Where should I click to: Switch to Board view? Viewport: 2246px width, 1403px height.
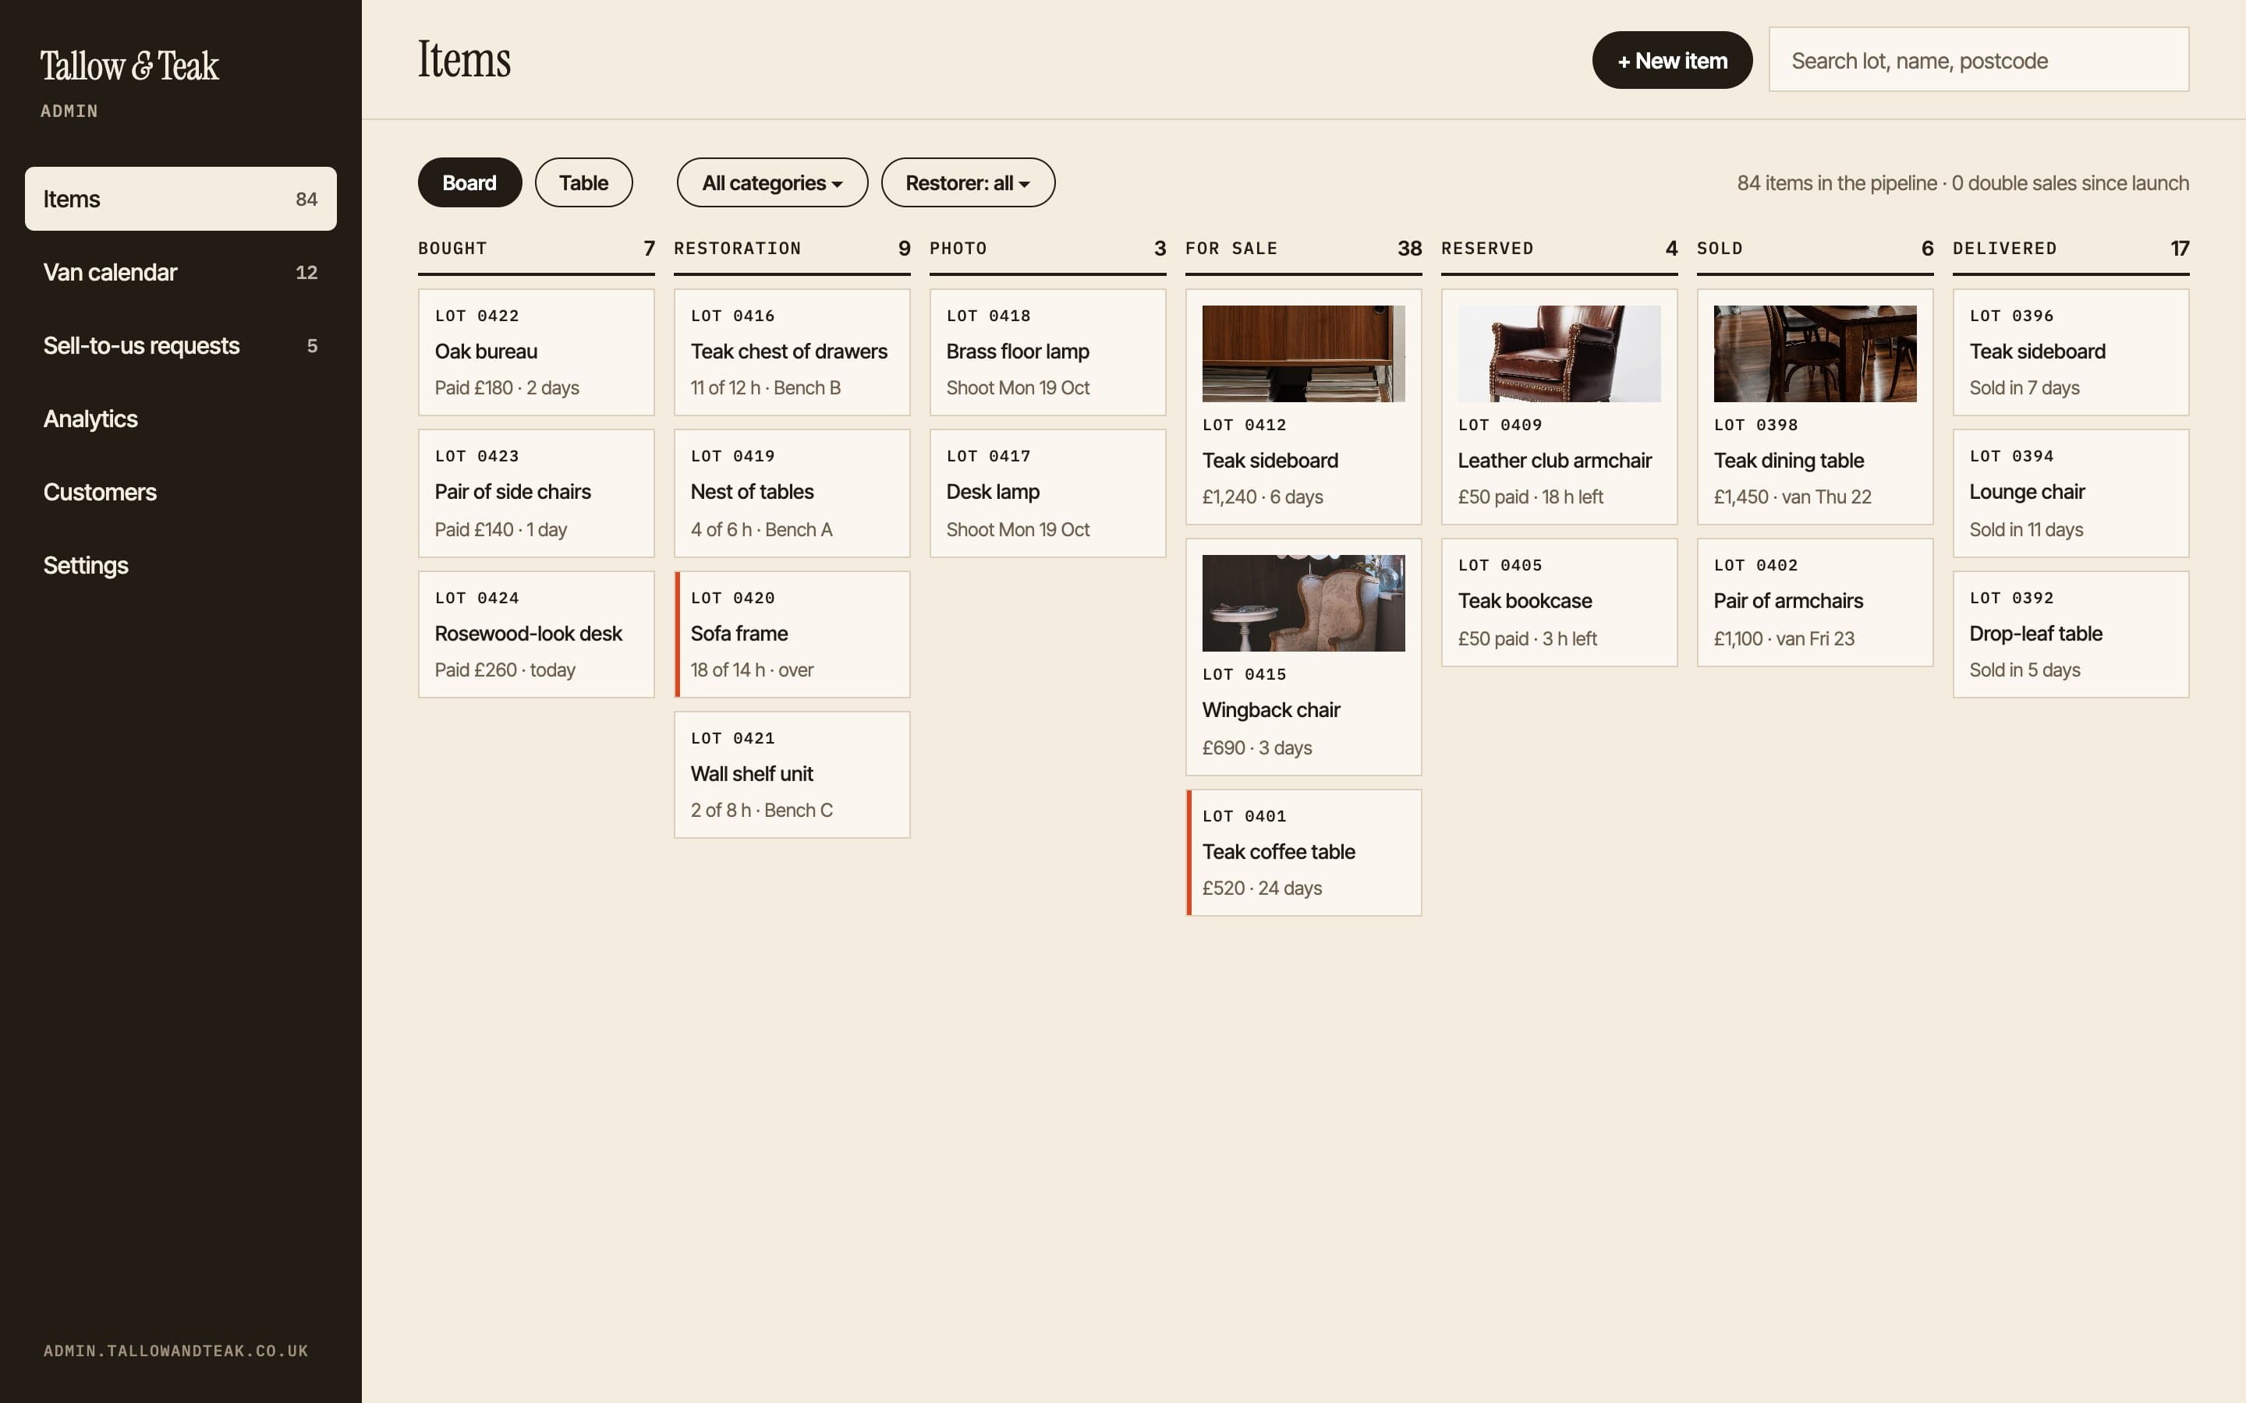tap(469, 183)
